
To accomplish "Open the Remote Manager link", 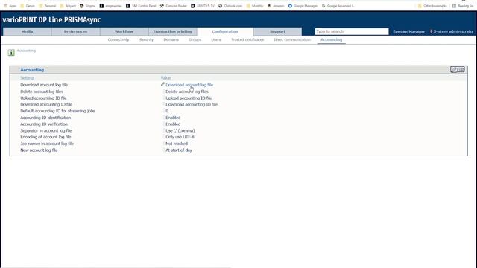I will 409,31.
